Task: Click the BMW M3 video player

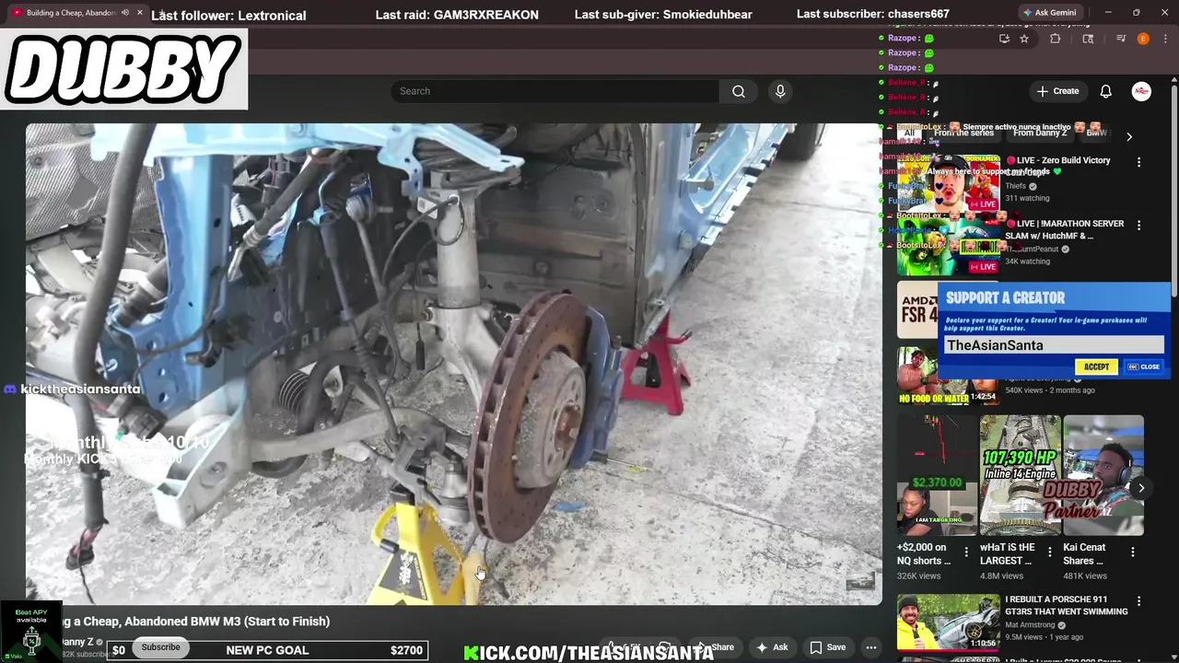Action: tap(453, 364)
